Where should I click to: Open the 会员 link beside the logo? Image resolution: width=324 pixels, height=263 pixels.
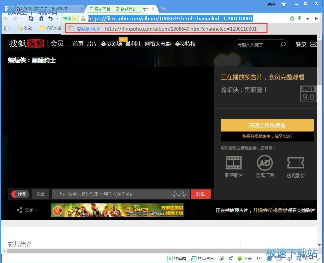(57, 44)
